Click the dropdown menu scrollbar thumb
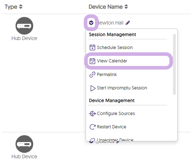 pyautogui.click(x=174, y=64)
